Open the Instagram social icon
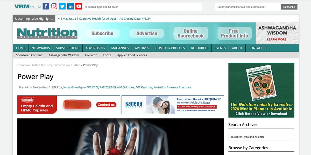 [54, 6]
